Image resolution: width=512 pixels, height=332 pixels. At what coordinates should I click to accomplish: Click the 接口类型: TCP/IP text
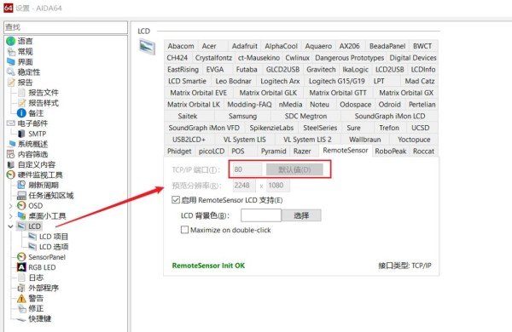click(404, 266)
